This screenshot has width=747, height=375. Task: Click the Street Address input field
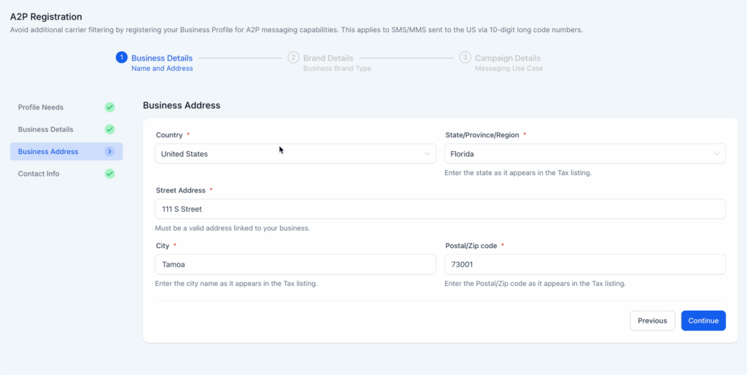(440, 209)
